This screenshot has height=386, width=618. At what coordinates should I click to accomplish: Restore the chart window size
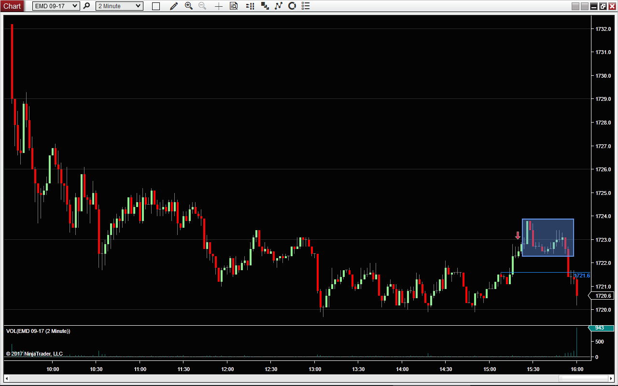(603, 6)
